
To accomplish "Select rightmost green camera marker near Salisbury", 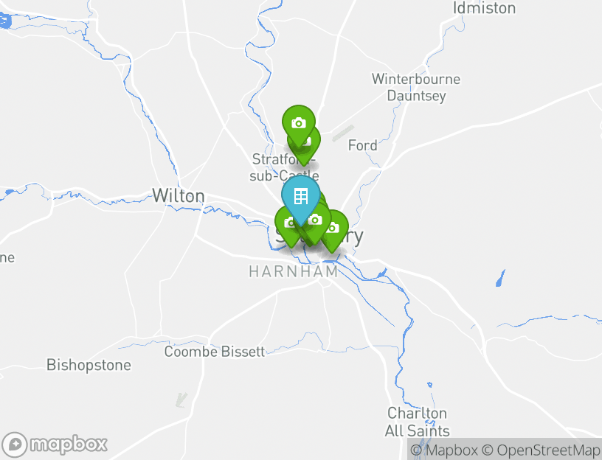I will (335, 229).
